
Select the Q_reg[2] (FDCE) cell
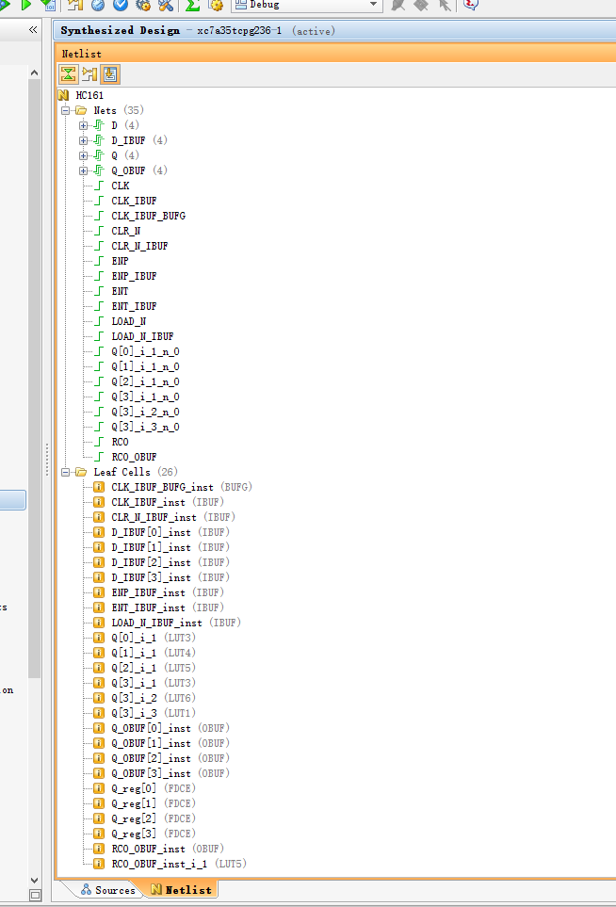(x=154, y=818)
